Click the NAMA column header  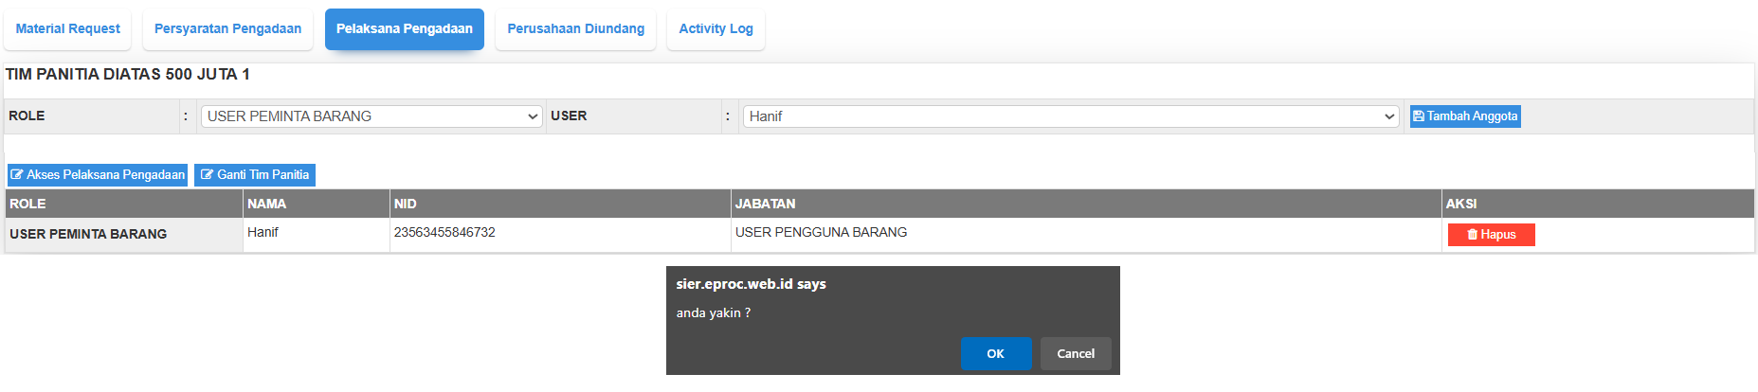click(x=267, y=204)
